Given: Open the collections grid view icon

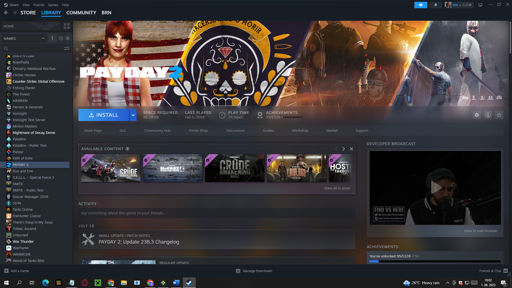Looking at the screenshot, I should click(x=67, y=26).
